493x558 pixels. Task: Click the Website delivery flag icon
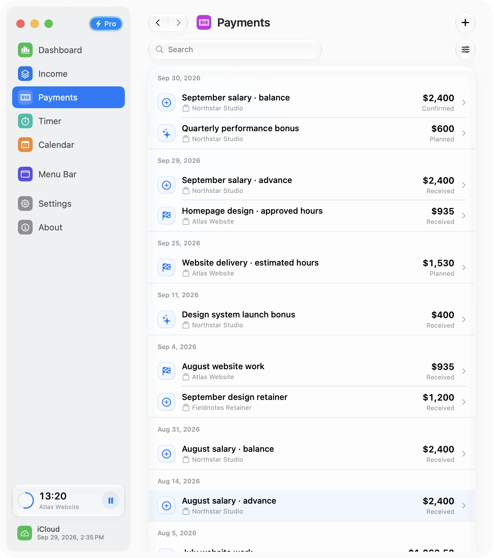(x=166, y=267)
